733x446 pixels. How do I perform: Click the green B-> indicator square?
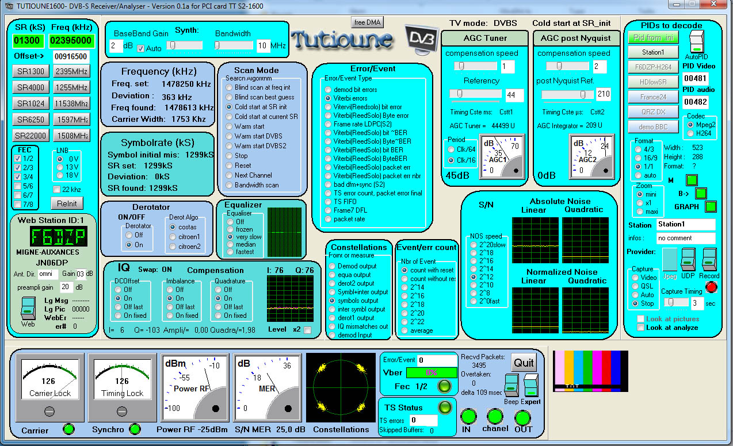tap(700, 193)
